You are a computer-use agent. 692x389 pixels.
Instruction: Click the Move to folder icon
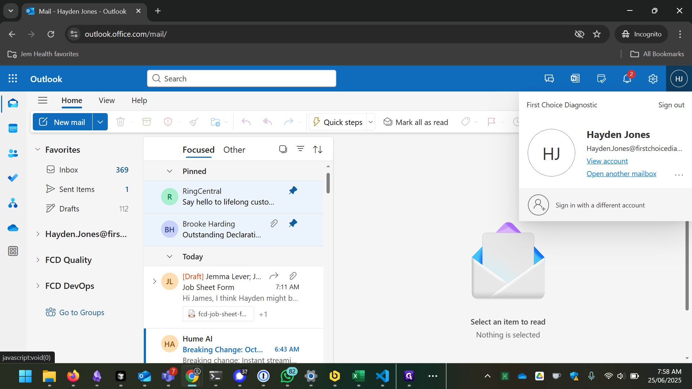point(215,122)
